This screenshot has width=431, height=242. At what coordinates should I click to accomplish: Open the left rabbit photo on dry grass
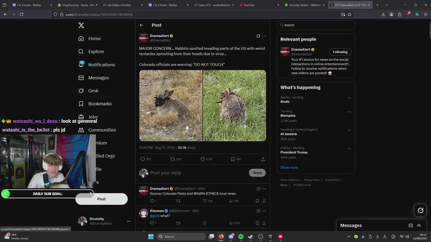click(x=171, y=106)
